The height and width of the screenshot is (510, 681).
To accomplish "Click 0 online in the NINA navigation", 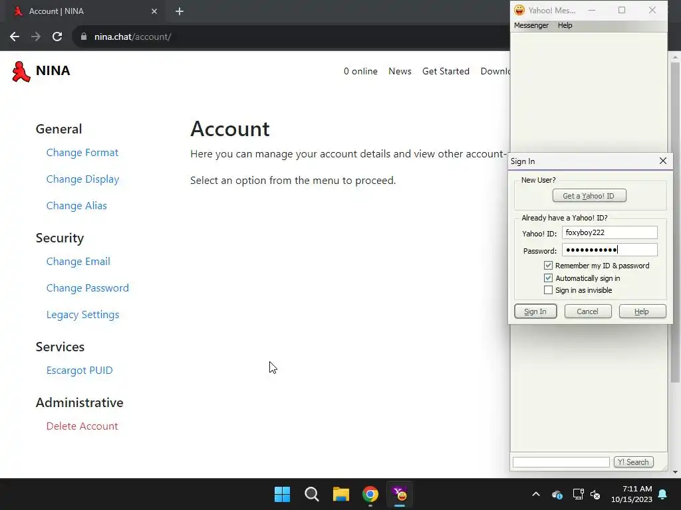I will (360, 71).
